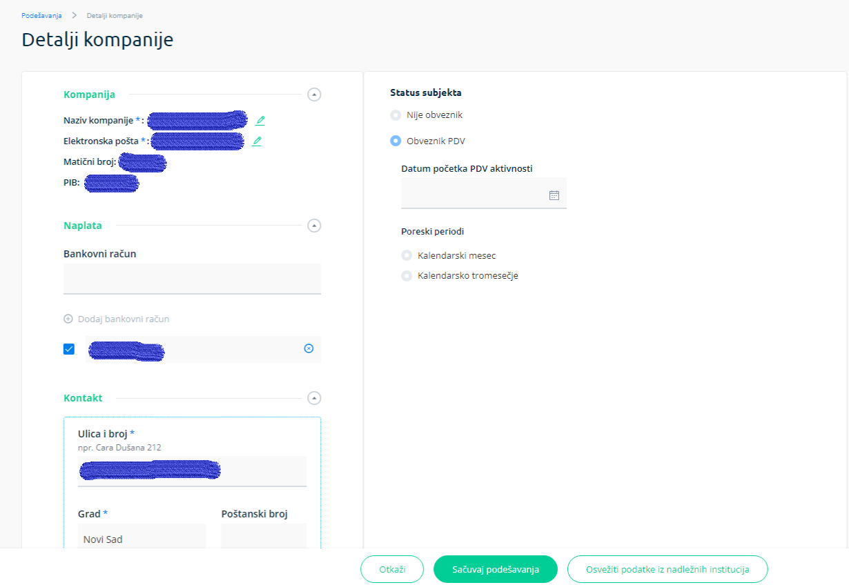
Task: Click the Otkaži button
Action: tap(391, 570)
